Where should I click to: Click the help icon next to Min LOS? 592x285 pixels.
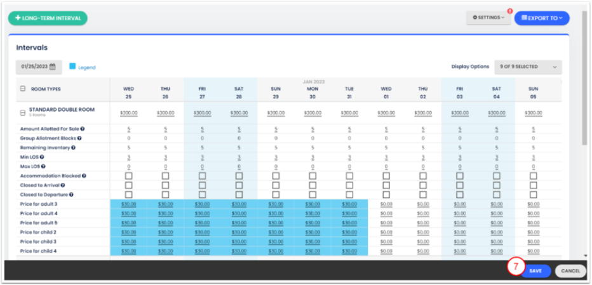coord(43,157)
